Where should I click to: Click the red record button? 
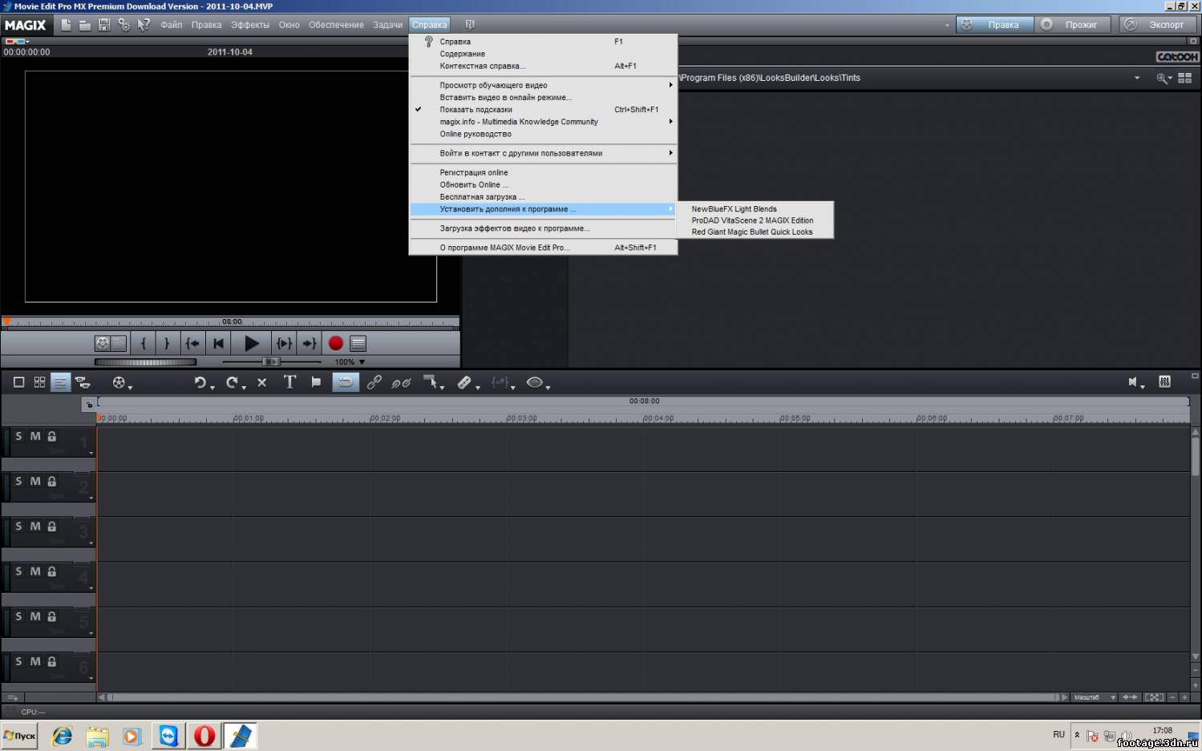[x=335, y=343]
